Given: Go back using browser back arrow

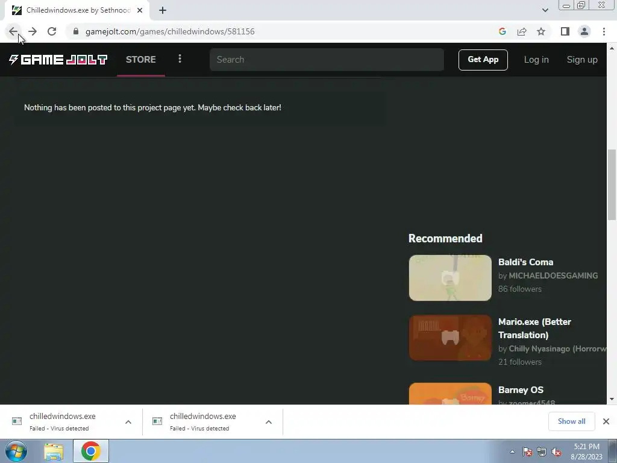Looking at the screenshot, I should [13, 31].
